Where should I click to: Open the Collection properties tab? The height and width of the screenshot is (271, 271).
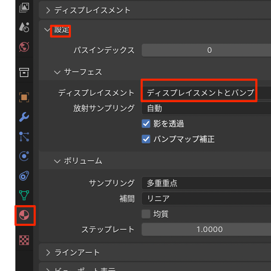point(24,72)
